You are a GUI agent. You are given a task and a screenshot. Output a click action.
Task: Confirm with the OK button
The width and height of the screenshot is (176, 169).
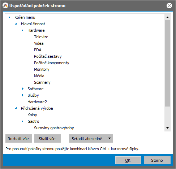click(x=128, y=160)
